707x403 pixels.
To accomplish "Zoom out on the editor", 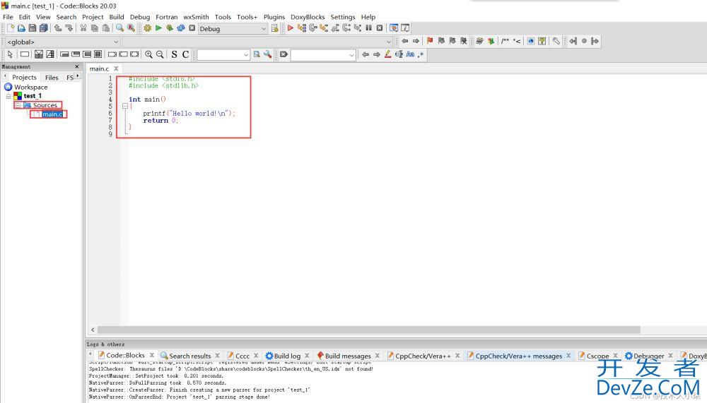I will (x=160, y=54).
